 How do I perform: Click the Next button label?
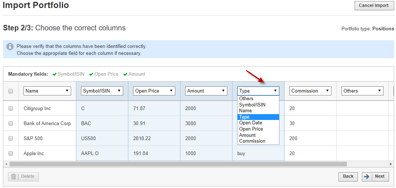pyautogui.click(x=379, y=176)
